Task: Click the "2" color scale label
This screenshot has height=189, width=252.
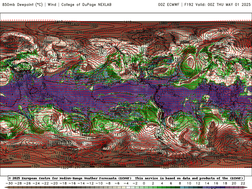Action: (153, 183)
